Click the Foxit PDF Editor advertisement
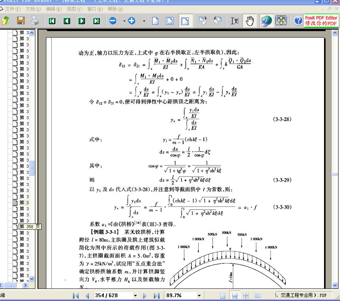 (321, 21)
